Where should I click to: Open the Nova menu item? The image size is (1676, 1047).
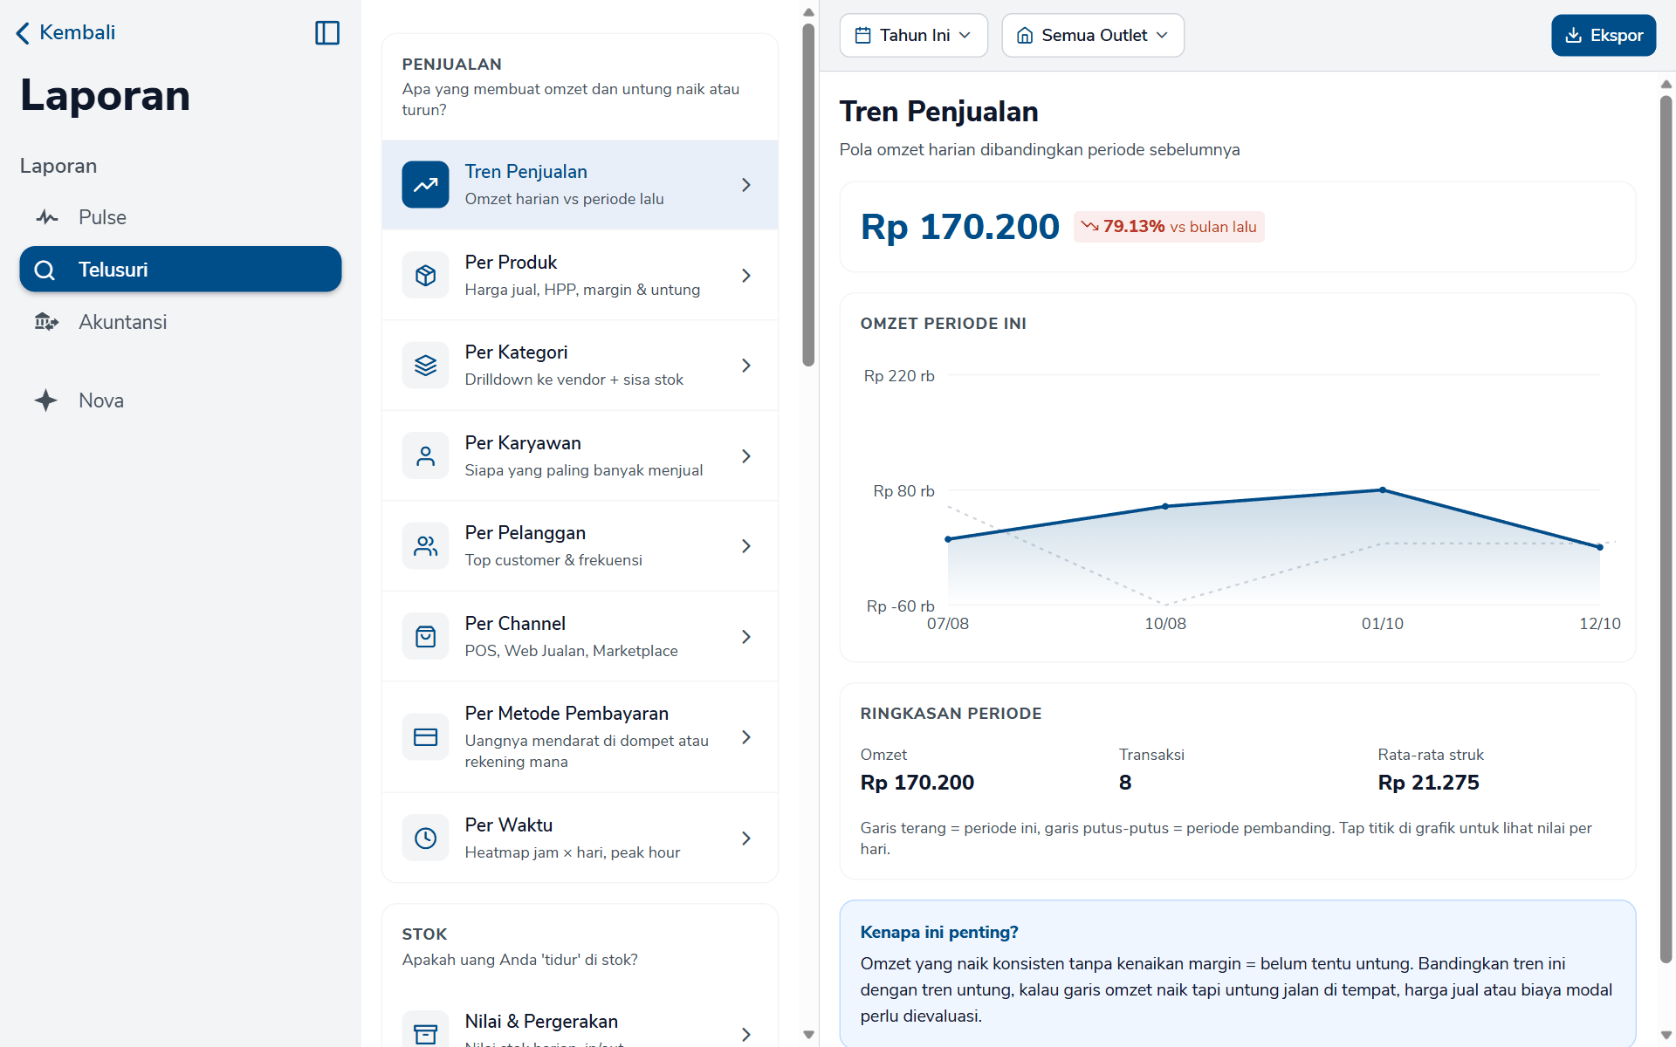click(x=181, y=400)
